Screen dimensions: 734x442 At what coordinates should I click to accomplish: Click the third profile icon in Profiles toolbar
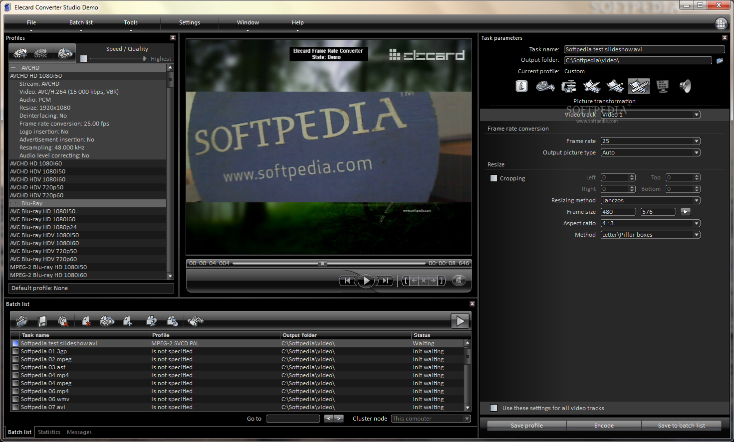coord(65,53)
